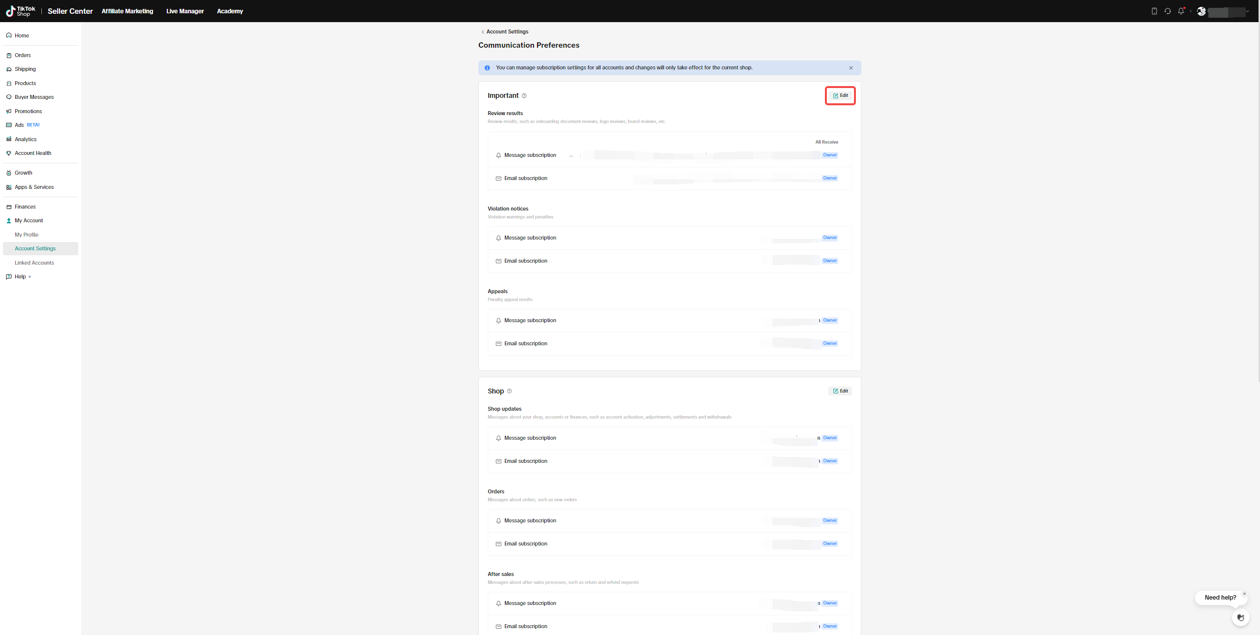
Task: Open the chat assistant icon below Need help
Action: tap(1240, 618)
